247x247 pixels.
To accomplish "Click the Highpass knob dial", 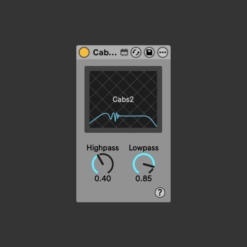I will coord(103,164).
